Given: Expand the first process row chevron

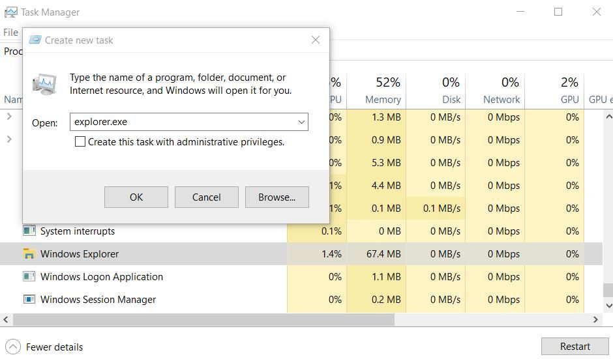Looking at the screenshot, I should coord(9,117).
